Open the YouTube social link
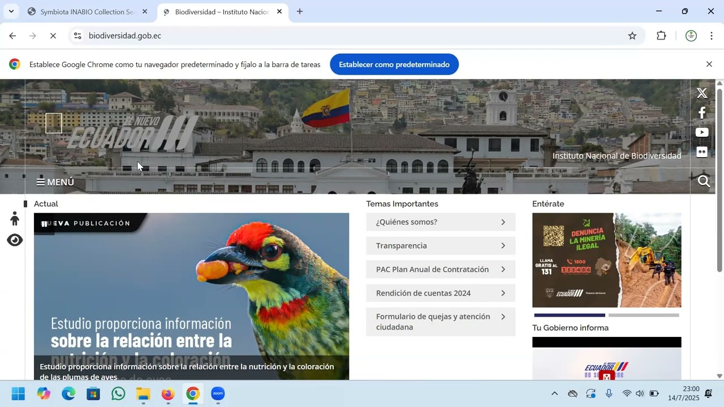Screen dimensions: 724x407 [x=702, y=132]
